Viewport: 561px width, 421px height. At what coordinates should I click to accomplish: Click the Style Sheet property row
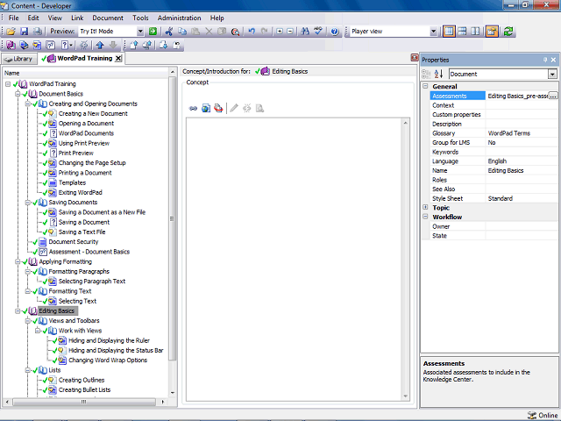[494, 198]
